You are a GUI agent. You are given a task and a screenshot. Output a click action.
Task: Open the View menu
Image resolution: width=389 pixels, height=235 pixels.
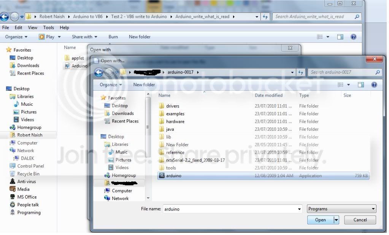(x=32, y=27)
